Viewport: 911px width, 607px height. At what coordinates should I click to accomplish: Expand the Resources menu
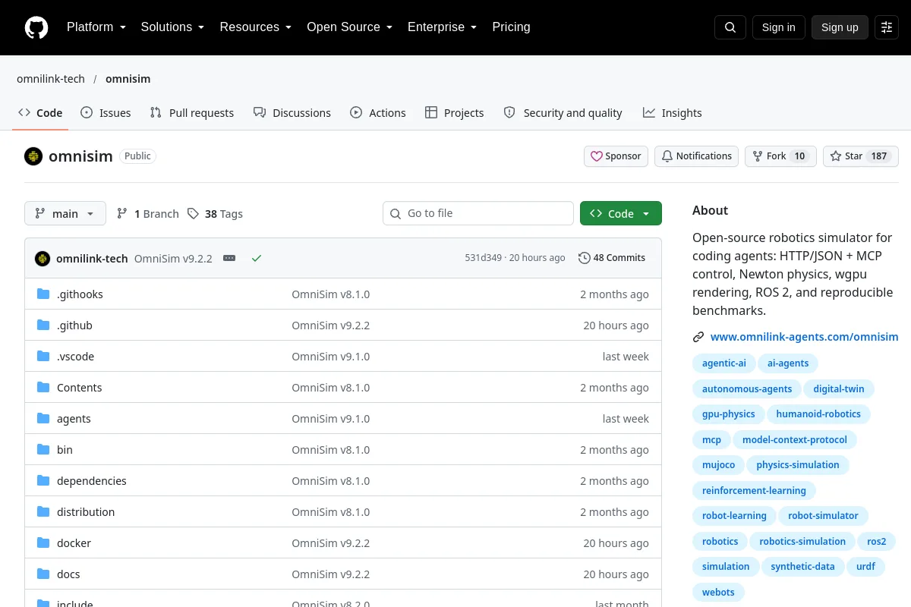[256, 27]
